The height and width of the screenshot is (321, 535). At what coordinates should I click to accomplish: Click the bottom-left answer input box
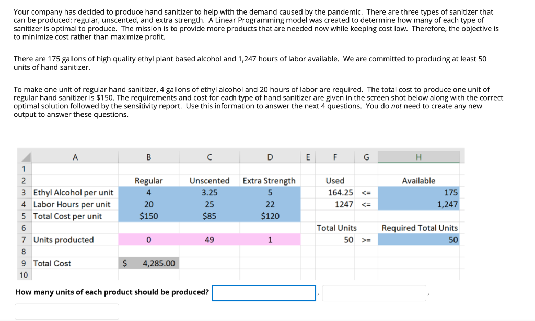click(67, 311)
